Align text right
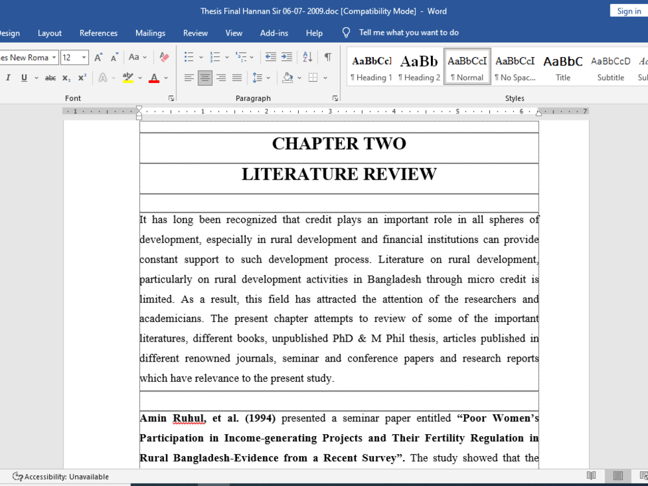The height and width of the screenshot is (486, 648). click(221, 78)
